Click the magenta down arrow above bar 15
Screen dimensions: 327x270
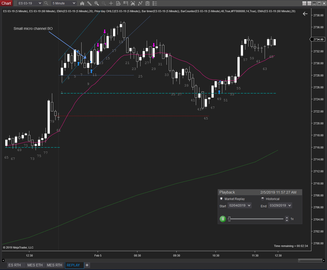pyautogui.click(x=105, y=32)
